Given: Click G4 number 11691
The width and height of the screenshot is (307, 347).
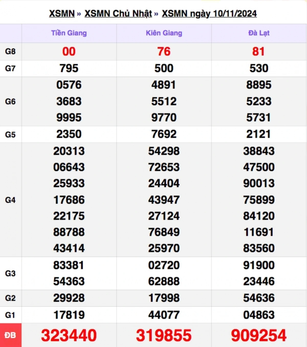Looking at the screenshot, I should (259, 232).
